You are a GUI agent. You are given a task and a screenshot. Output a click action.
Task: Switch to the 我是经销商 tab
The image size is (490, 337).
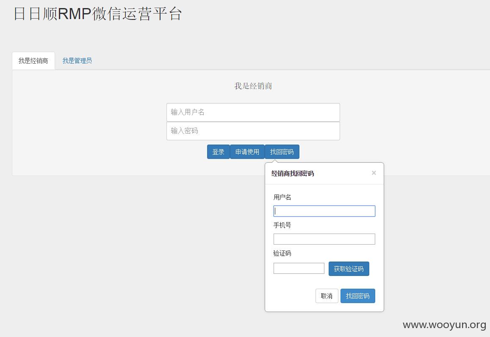coord(33,61)
